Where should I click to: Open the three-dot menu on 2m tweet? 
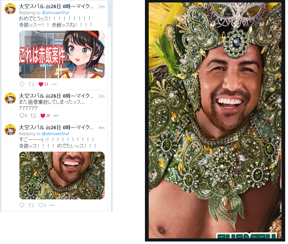56,116
